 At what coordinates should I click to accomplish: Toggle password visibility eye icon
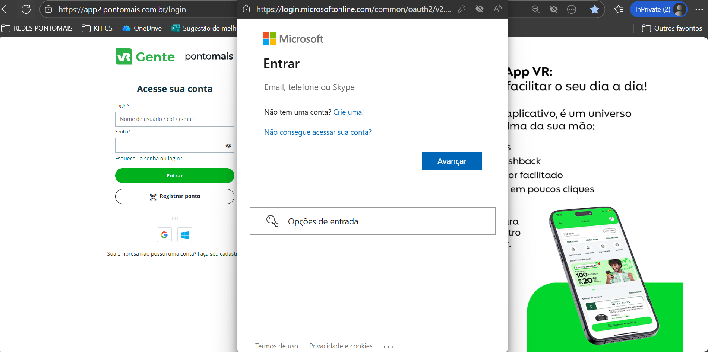(x=228, y=145)
